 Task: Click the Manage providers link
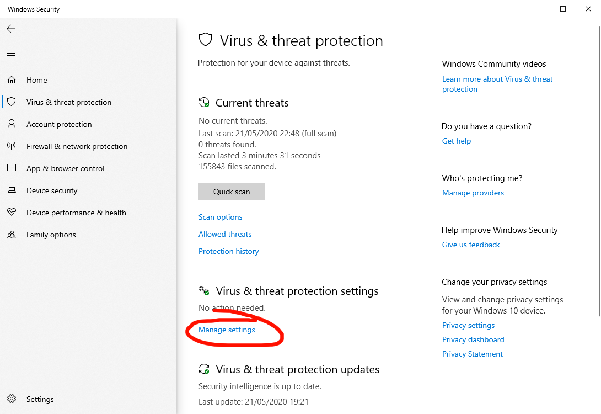(473, 193)
